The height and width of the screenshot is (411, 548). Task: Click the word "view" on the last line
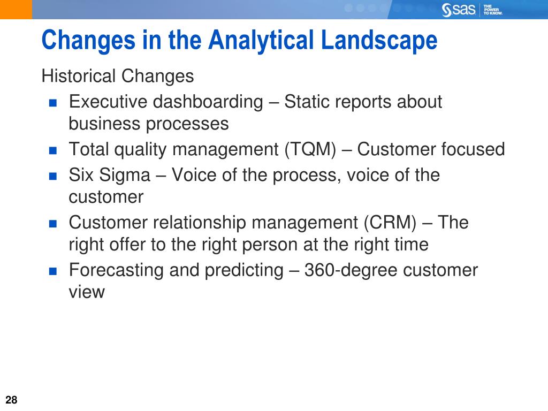click(x=87, y=292)
